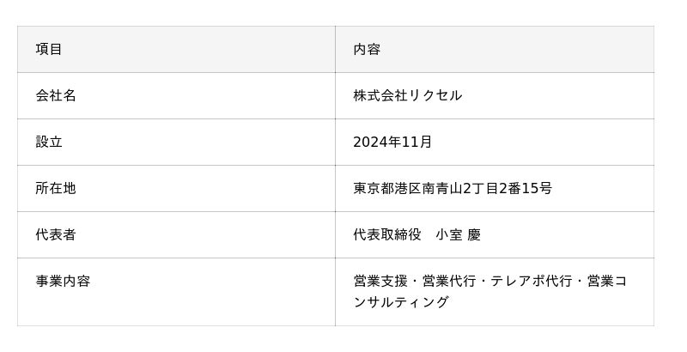Click the 営業支援 business item
The width and height of the screenshot is (687, 352).
[x=380, y=281]
